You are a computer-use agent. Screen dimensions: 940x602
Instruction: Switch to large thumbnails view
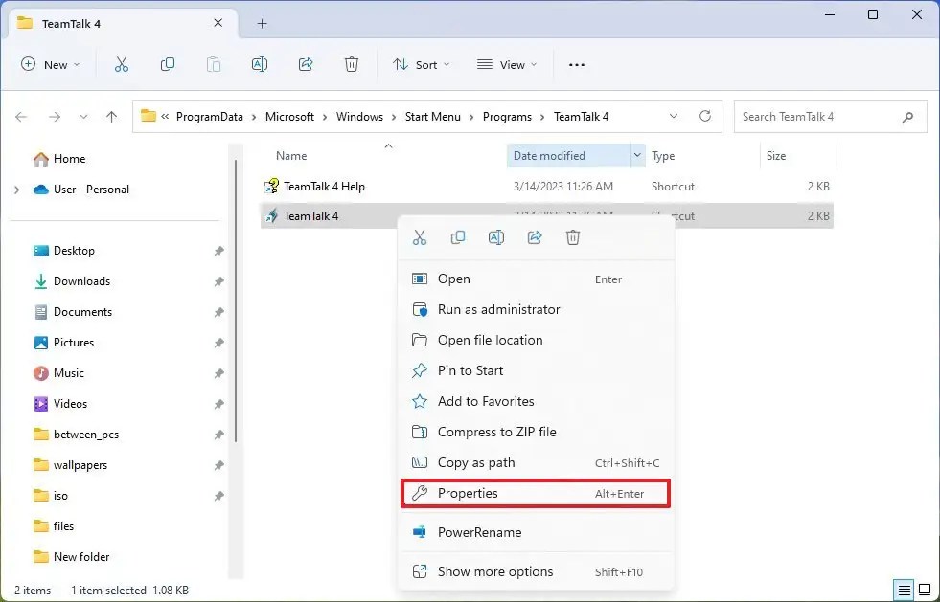(924, 590)
